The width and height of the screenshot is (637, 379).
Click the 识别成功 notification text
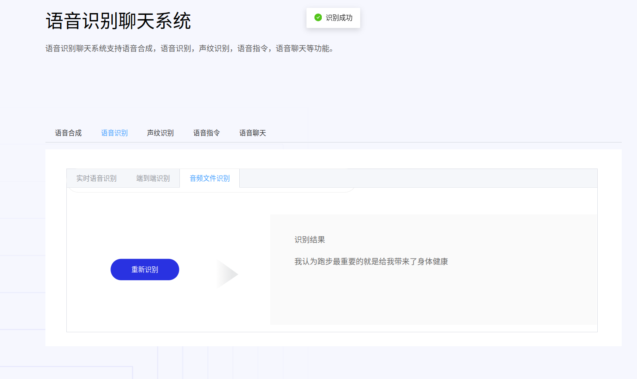(x=339, y=18)
